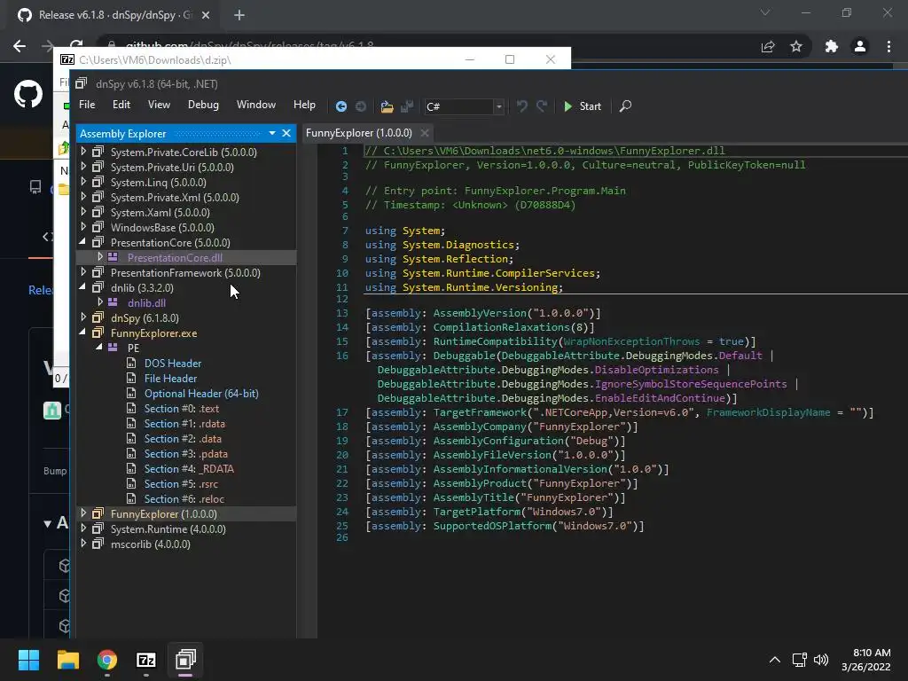This screenshot has width=908, height=681.
Task: Select Section #4: _RDATA entry
Action: click(x=189, y=468)
